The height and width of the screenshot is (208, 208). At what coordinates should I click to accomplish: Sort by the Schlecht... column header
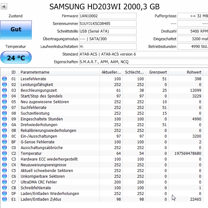coord(134,72)
